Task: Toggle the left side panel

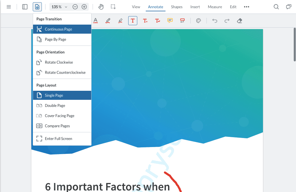Action: click(25, 7)
